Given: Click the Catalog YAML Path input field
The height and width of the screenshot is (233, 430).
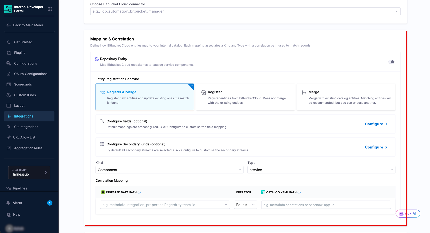Looking at the screenshot, I should tap(326, 205).
